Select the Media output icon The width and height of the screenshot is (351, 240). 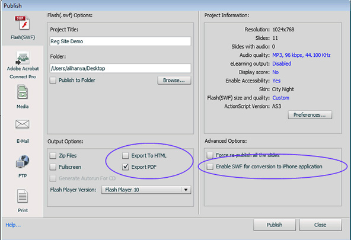tap(23, 92)
